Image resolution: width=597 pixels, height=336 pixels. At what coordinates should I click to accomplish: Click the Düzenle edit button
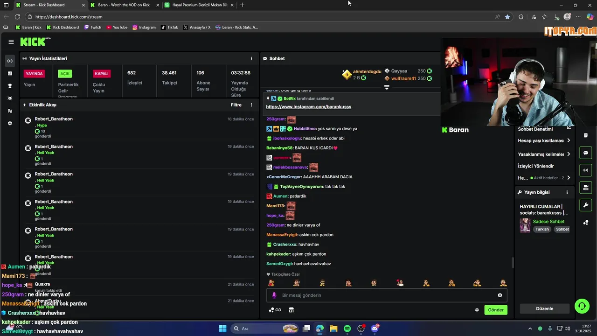pyautogui.click(x=545, y=308)
